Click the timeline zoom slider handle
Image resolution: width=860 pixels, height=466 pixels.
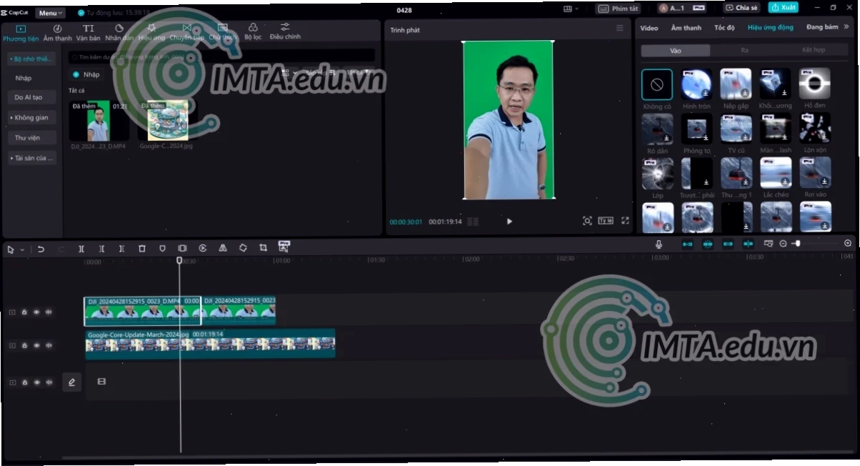pyautogui.click(x=797, y=244)
